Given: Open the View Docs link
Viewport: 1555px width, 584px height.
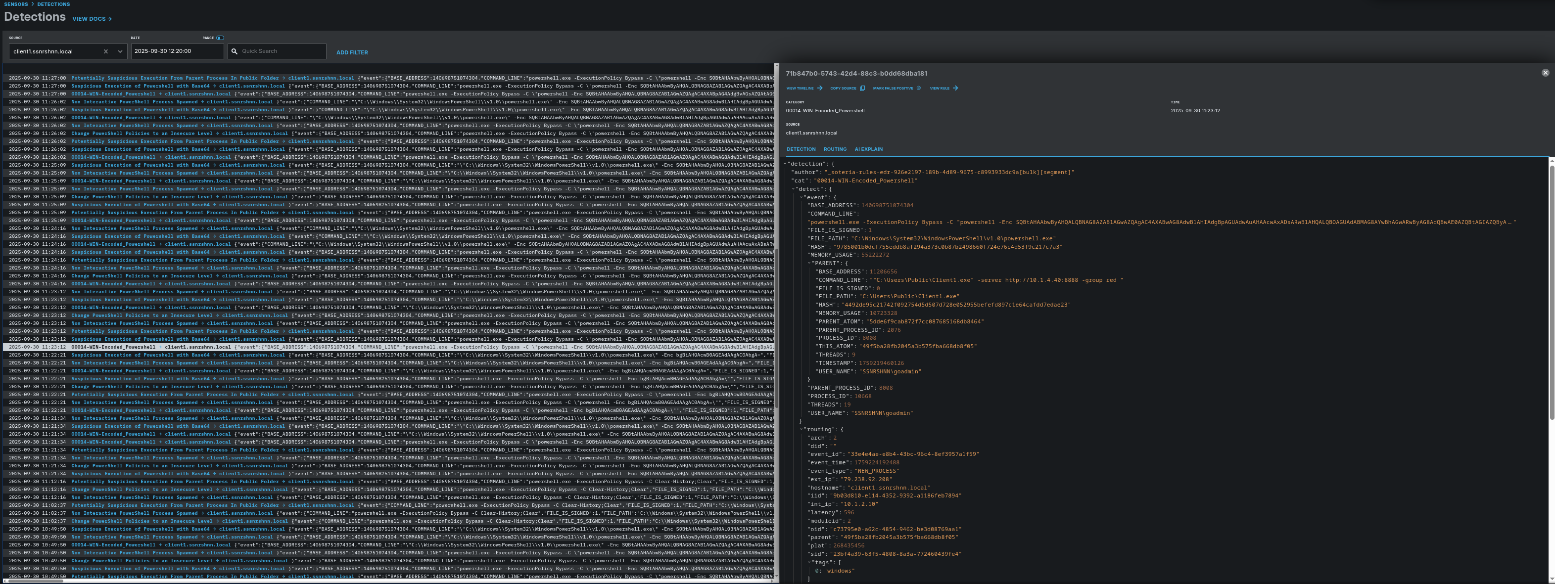Looking at the screenshot, I should click(92, 19).
